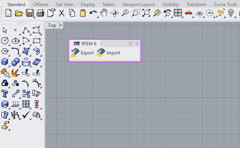Switch to the Transform tab
The image size is (240, 148).
pyautogui.click(x=197, y=5)
